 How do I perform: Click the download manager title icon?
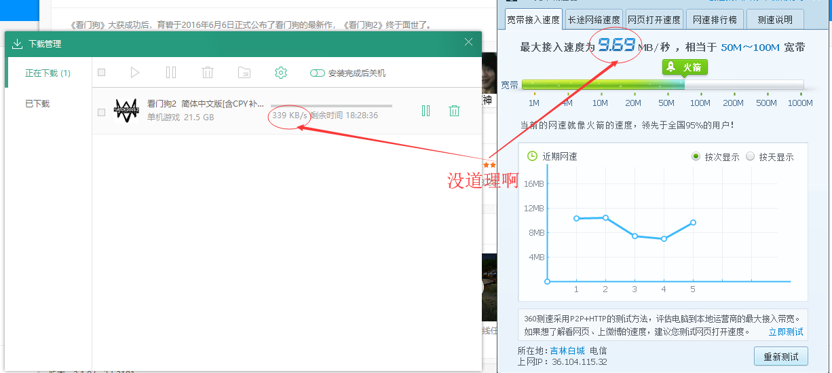18,43
